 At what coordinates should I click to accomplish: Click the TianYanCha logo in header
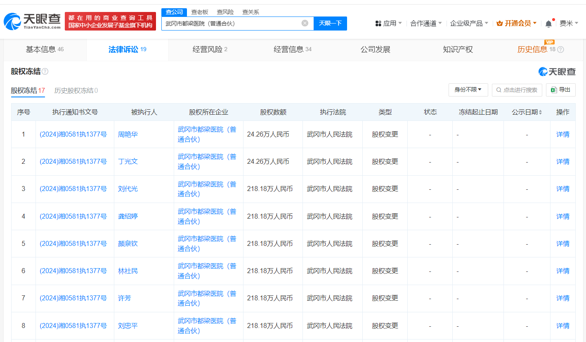tap(32, 21)
